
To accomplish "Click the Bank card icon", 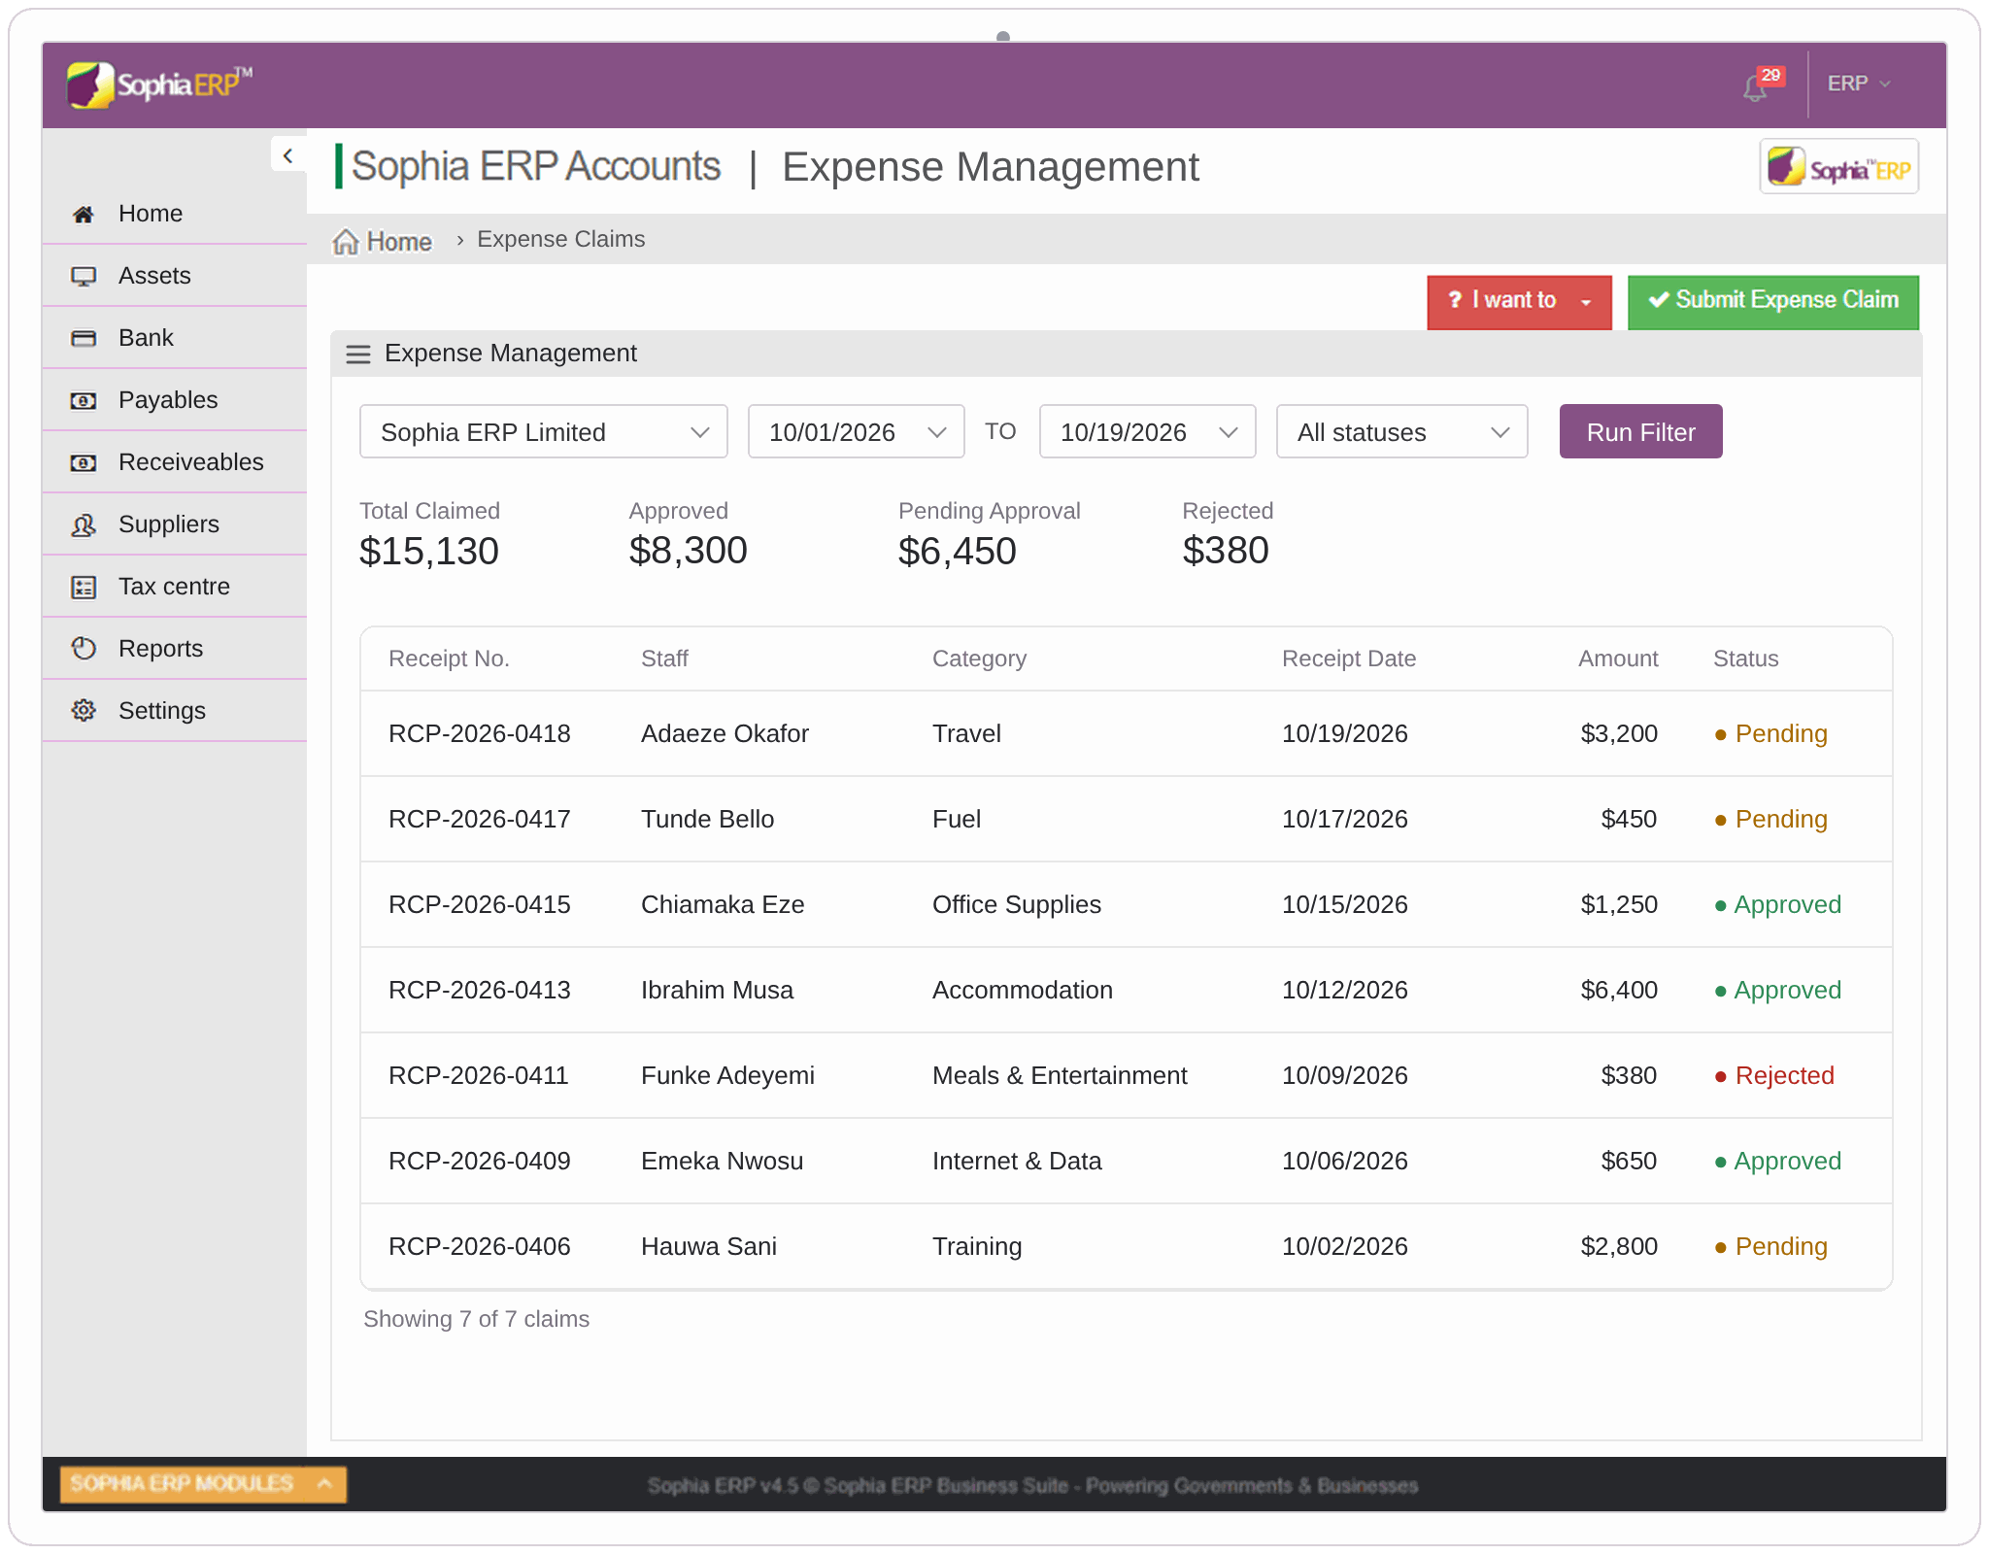I will [x=84, y=338].
